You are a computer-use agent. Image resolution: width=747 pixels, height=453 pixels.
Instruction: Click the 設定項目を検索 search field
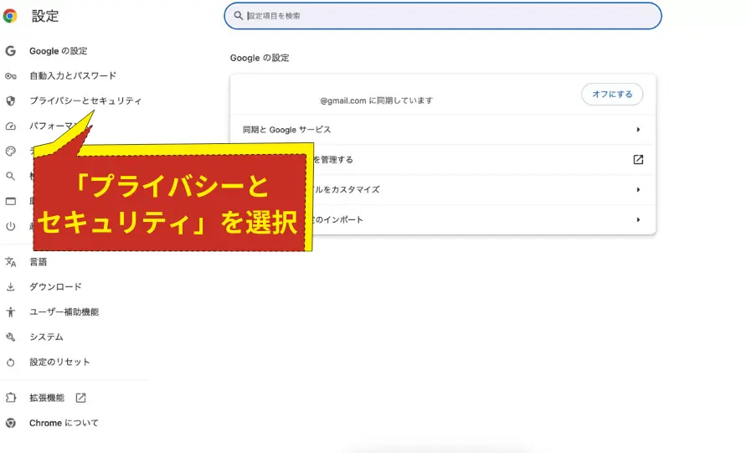click(442, 16)
